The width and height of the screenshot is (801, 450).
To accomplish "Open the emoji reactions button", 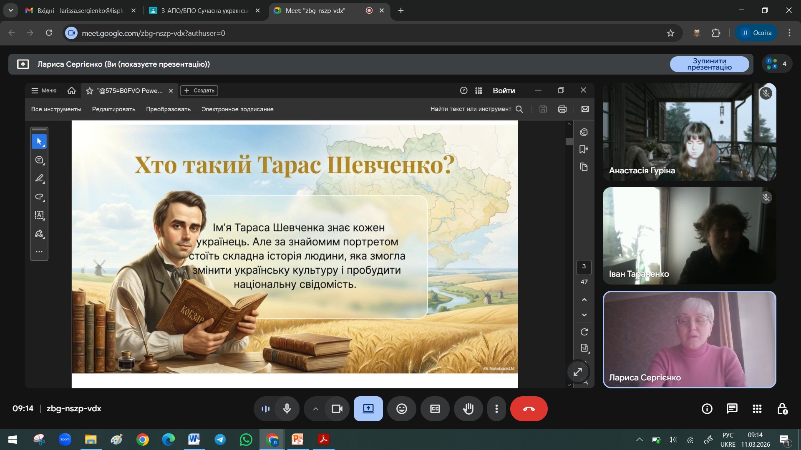I will pos(401,409).
